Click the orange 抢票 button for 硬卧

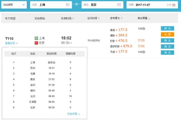coord(167,34)
